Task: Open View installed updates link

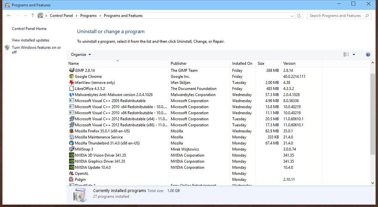Action: (x=31, y=40)
